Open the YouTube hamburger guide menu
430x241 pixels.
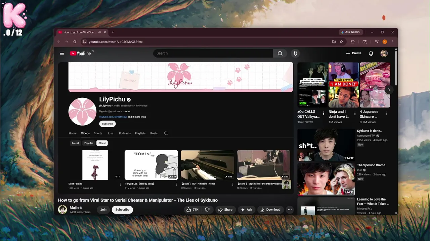tap(62, 53)
